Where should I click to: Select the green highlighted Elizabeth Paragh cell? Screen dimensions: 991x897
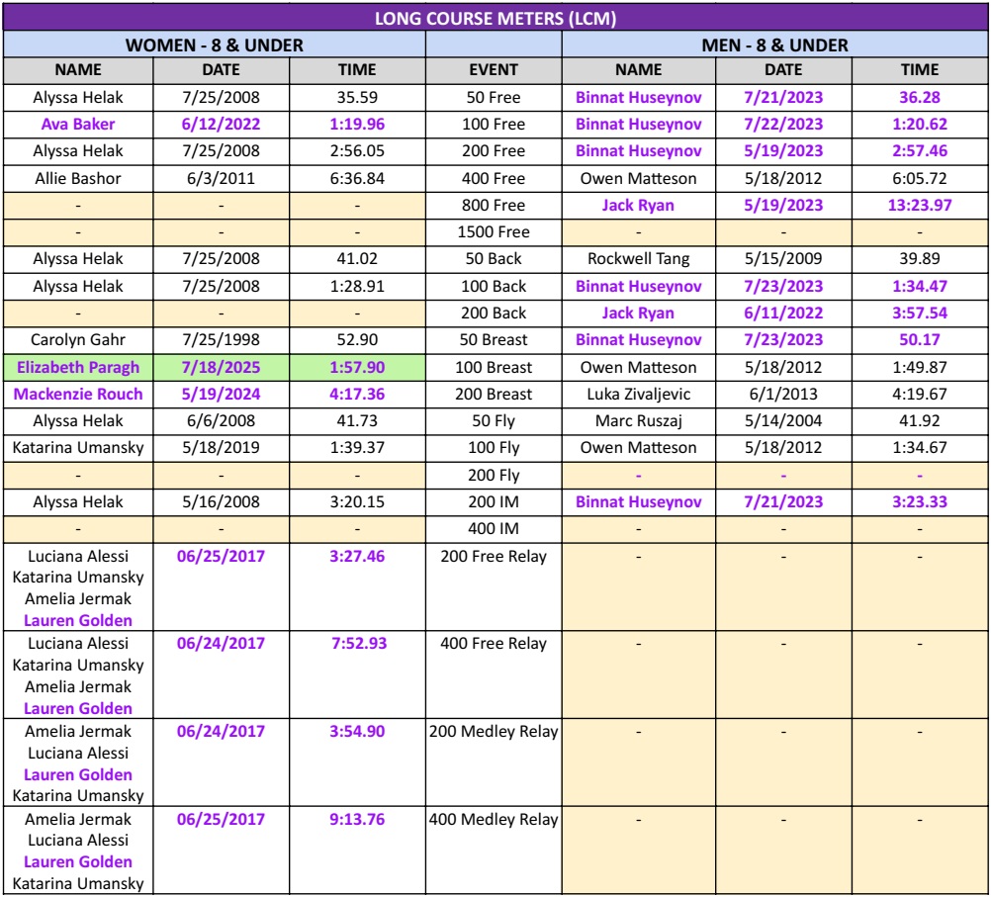(77, 367)
